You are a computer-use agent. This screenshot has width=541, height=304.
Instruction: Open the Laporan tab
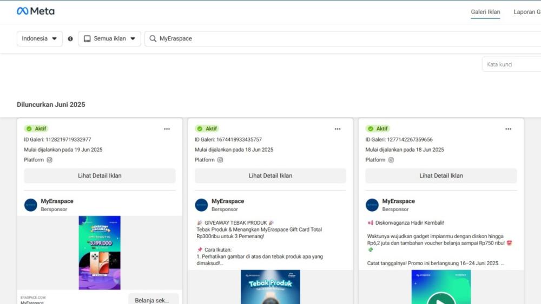(526, 12)
